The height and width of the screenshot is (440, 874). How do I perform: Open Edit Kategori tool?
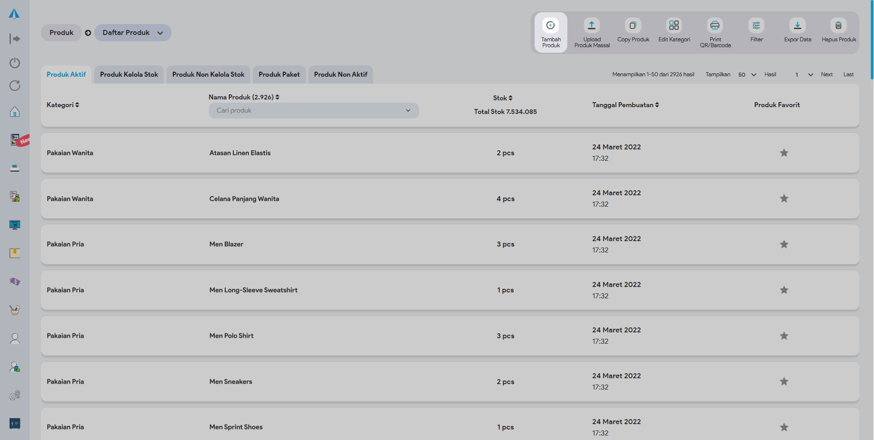(674, 25)
